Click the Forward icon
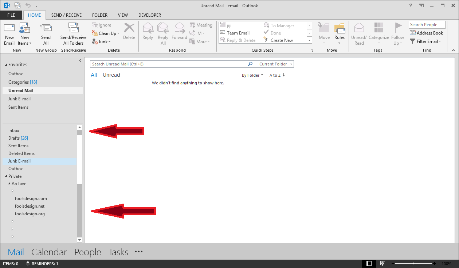The height and width of the screenshot is (268, 459). pyautogui.click(x=179, y=33)
